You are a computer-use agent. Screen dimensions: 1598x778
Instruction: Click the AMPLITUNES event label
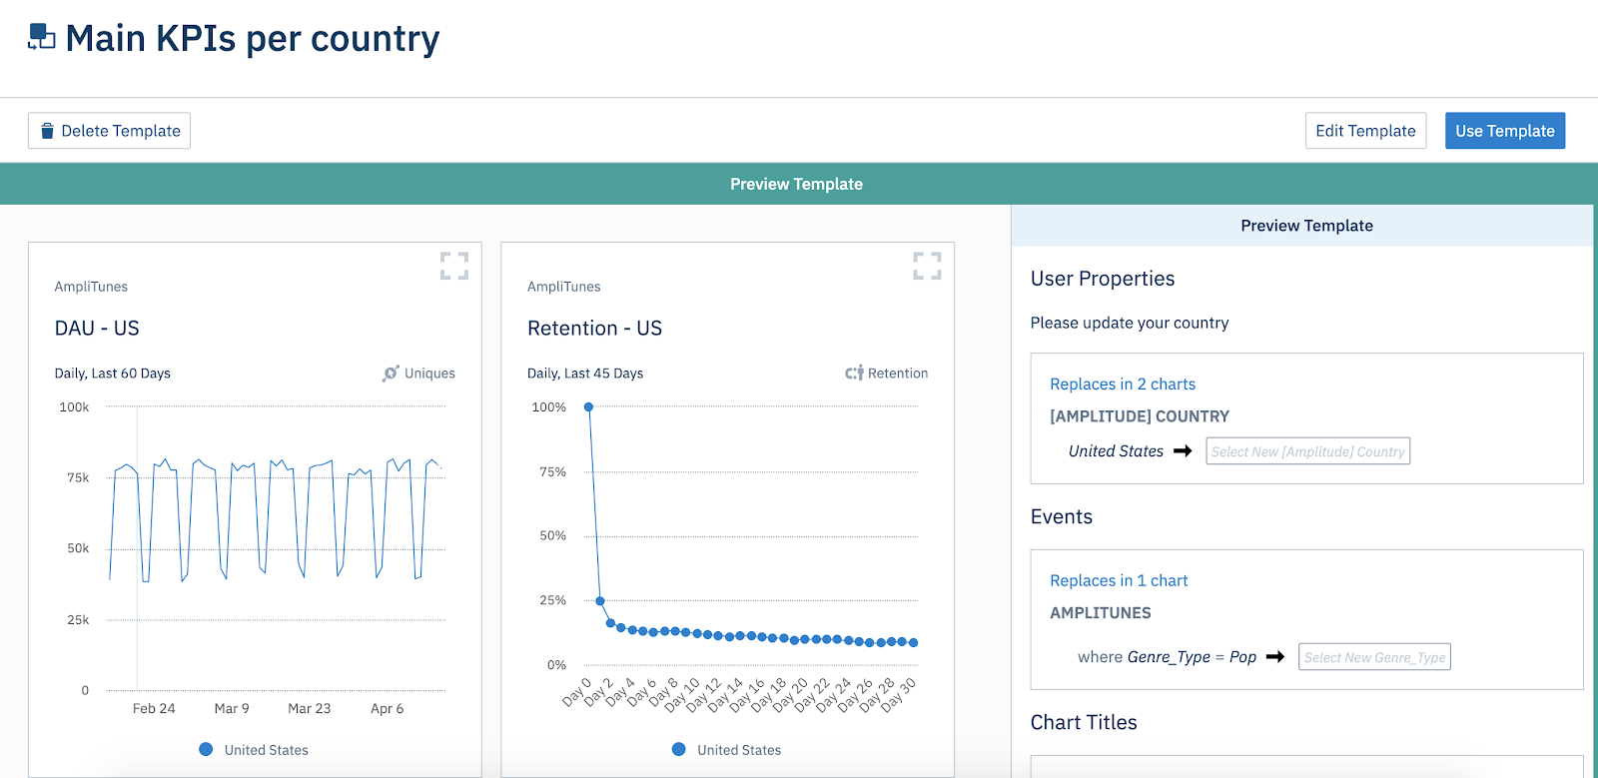click(1101, 613)
